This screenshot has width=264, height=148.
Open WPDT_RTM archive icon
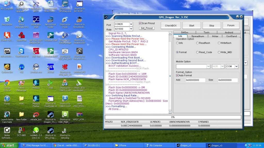point(79,116)
